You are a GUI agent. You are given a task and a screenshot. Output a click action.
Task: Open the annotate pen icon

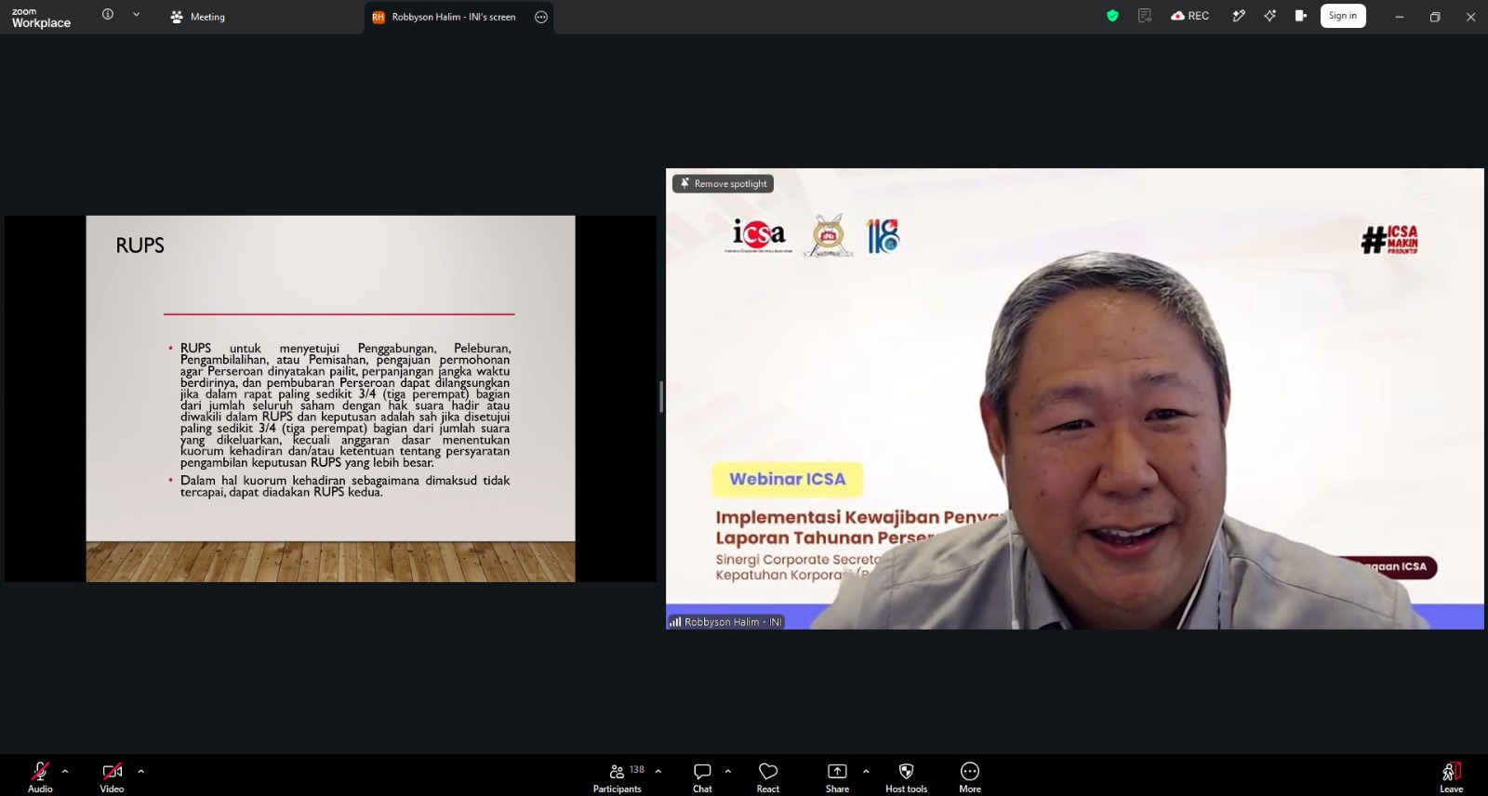click(1239, 16)
